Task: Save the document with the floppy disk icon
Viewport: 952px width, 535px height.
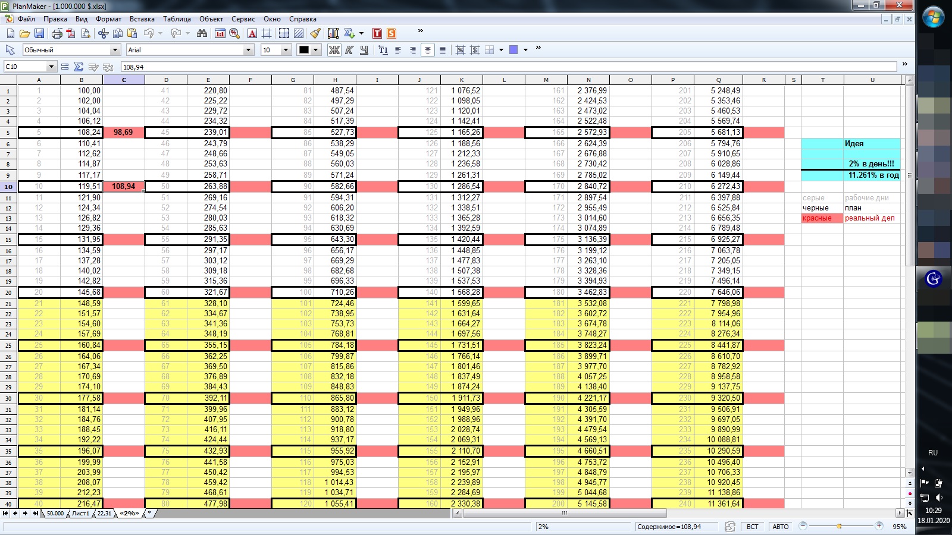Action: [x=39, y=33]
